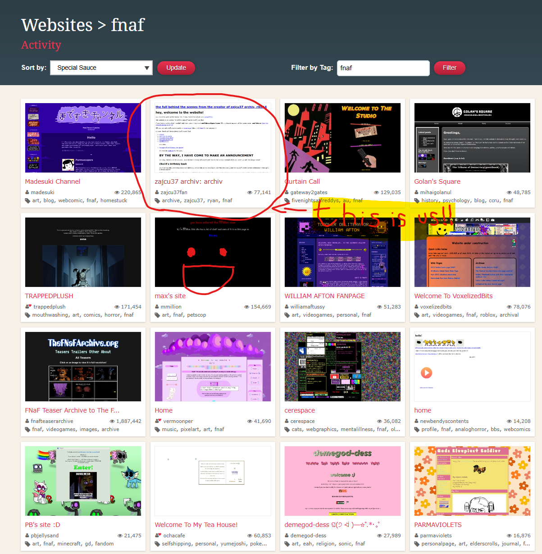Open the zajcu37fan user profile link

click(x=173, y=192)
